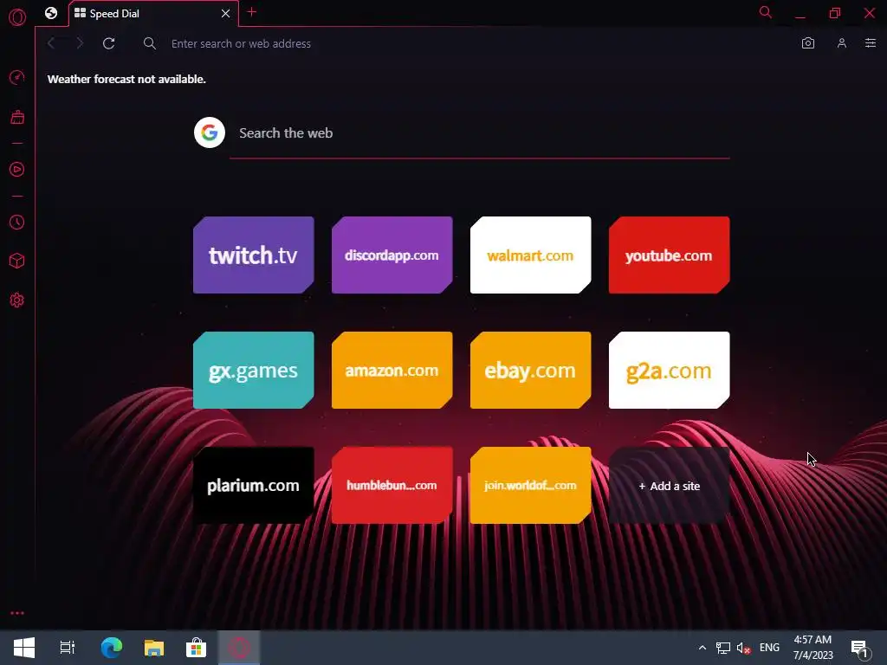Open the ebay.com speed dial tile

pos(531,371)
